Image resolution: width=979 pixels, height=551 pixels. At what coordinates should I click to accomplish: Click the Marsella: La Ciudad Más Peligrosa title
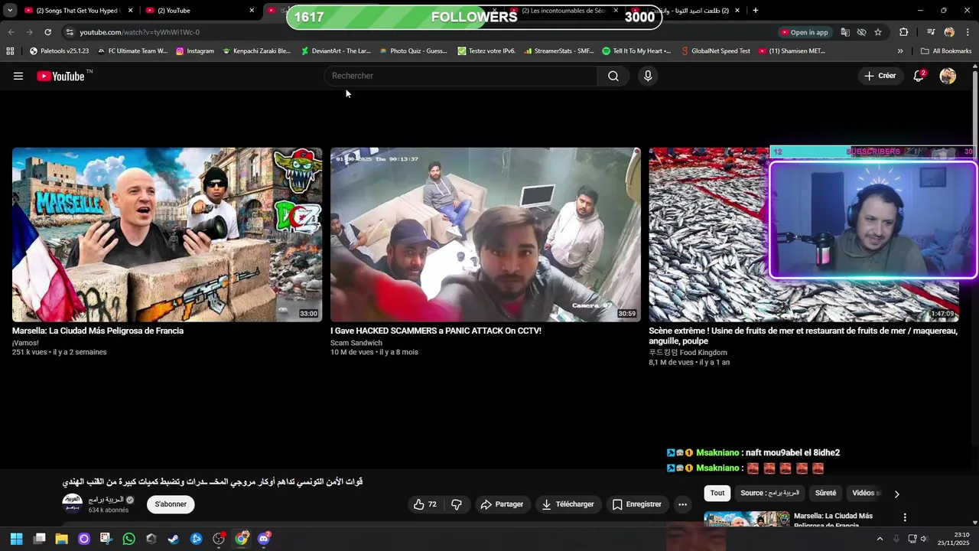point(98,331)
